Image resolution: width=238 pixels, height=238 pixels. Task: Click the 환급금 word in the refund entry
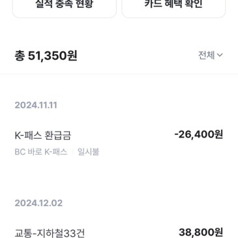tap(58, 136)
